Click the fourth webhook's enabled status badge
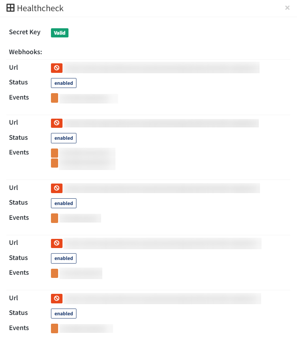The height and width of the screenshot is (342, 297). click(64, 258)
